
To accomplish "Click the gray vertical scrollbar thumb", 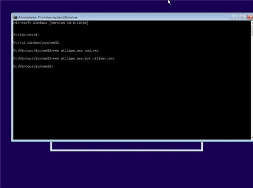I will point(252,30).
